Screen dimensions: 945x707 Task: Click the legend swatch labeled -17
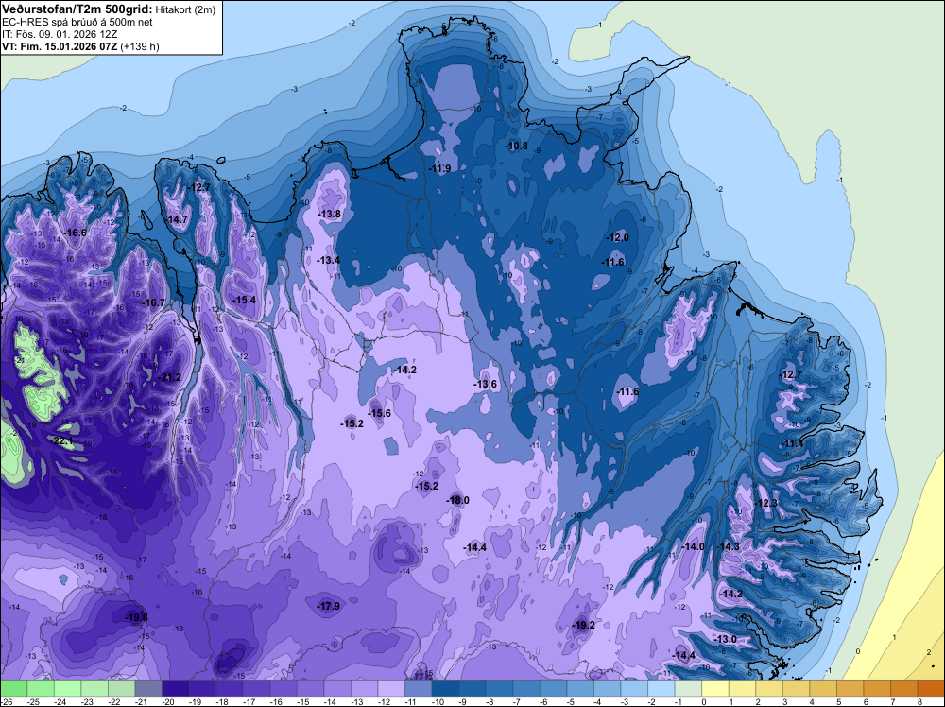257,688
